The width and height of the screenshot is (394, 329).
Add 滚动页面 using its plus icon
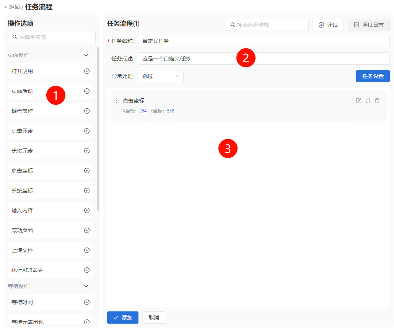[87, 230]
